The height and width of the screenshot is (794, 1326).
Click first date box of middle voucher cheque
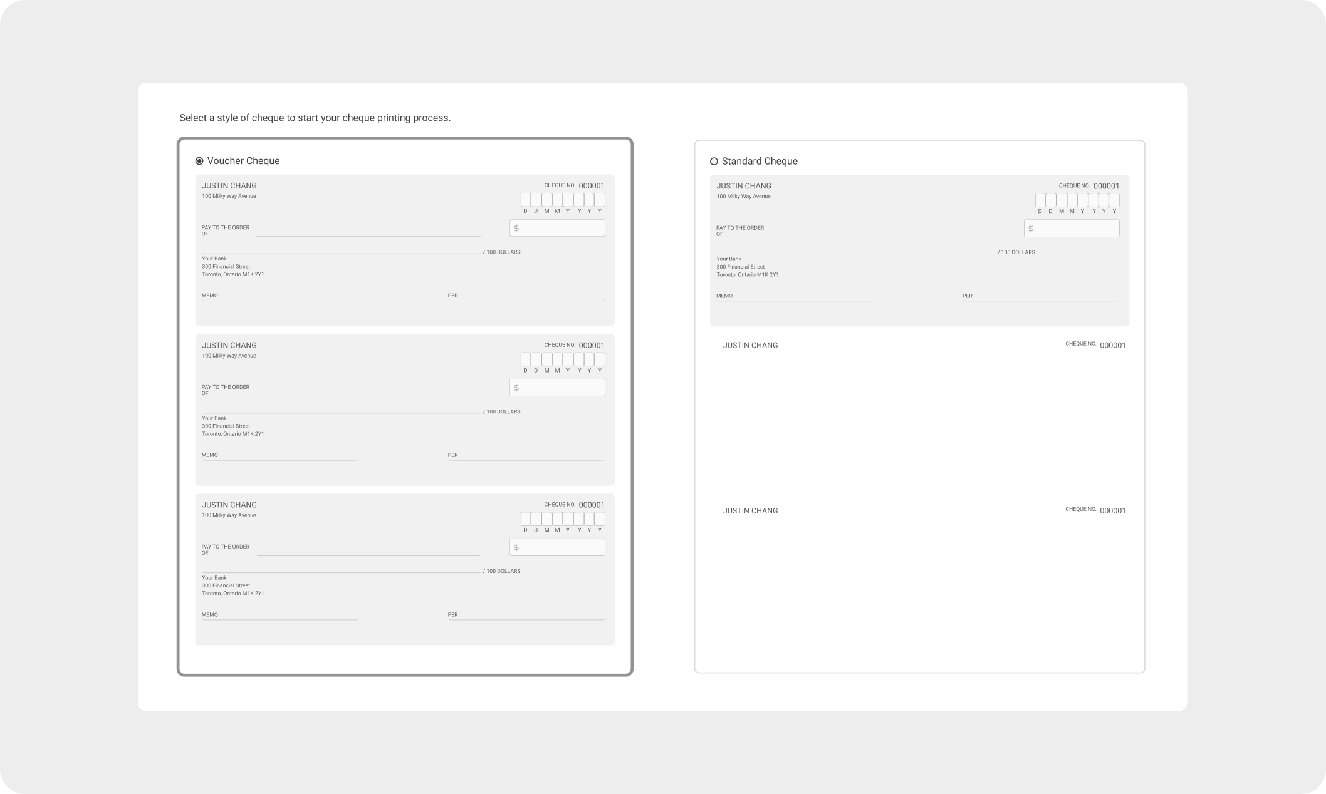click(x=526, y=359)
